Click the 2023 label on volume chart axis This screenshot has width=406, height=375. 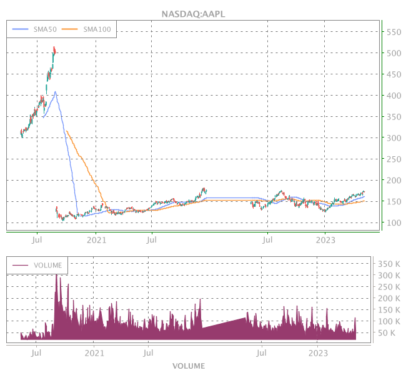[318, 353]
